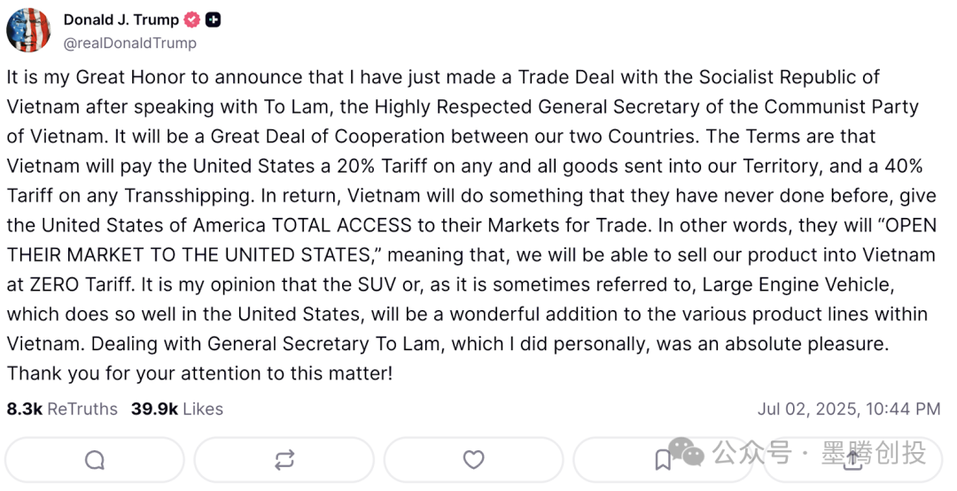957x491 pixels.
Task: Click the share upload icon
Action: (852, 458)
